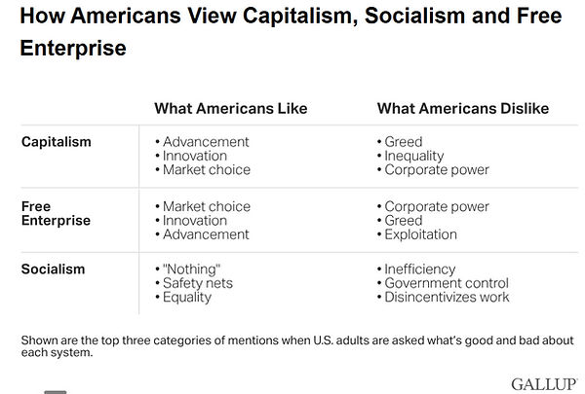Click 'Equality' under Socialism likes
Viewport: 585px width, 394px height.
[187, 297]
